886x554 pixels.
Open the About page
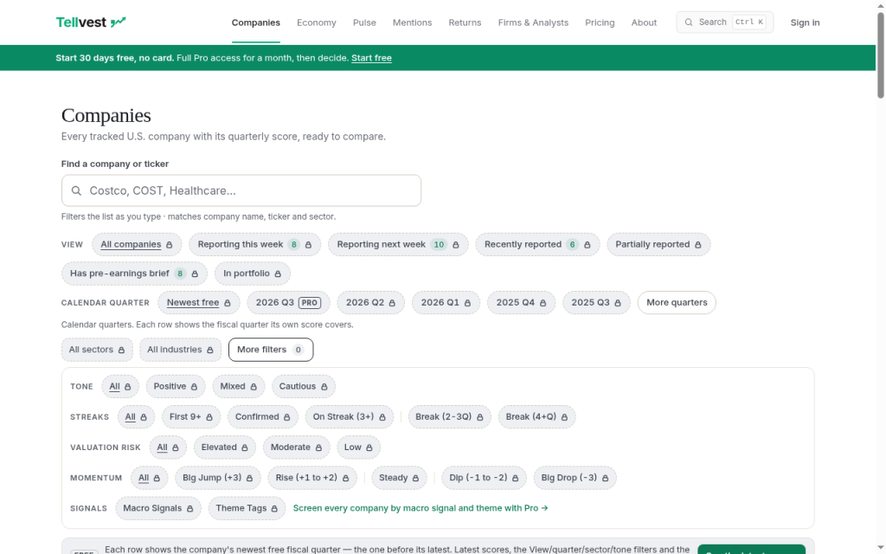644,23
